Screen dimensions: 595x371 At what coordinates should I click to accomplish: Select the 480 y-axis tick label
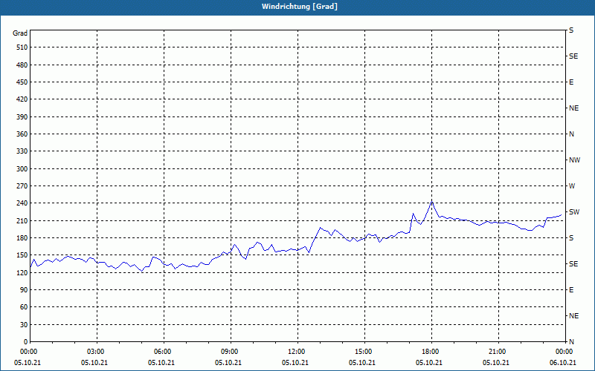click(x=22, y=65)
